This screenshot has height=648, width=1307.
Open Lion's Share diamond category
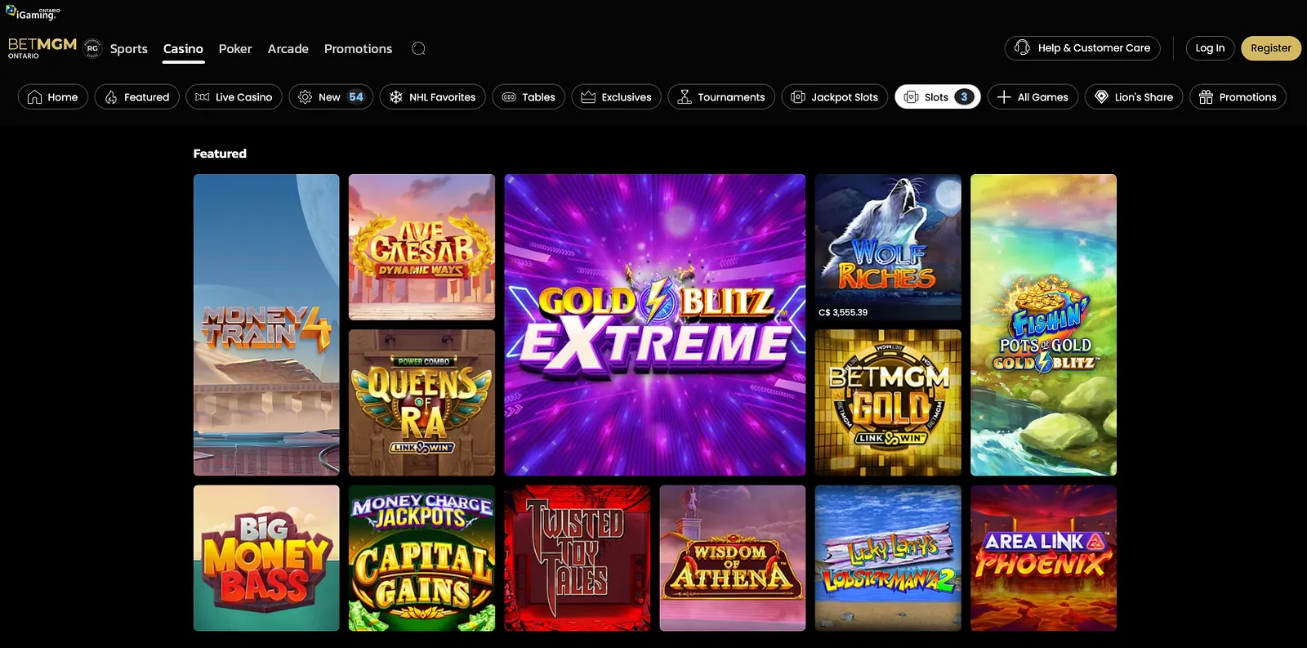(1133, 97)
